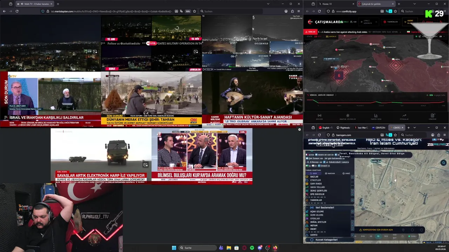Expand the Kuvvet Kategorileri section
The width and height of the screenshot is (449, 252).
pyautogui.click(x=329, y=240)
